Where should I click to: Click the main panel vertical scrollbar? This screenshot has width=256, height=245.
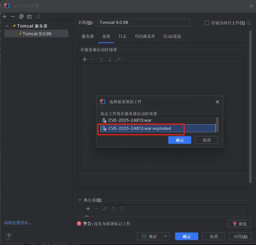[x=251, y=107]
